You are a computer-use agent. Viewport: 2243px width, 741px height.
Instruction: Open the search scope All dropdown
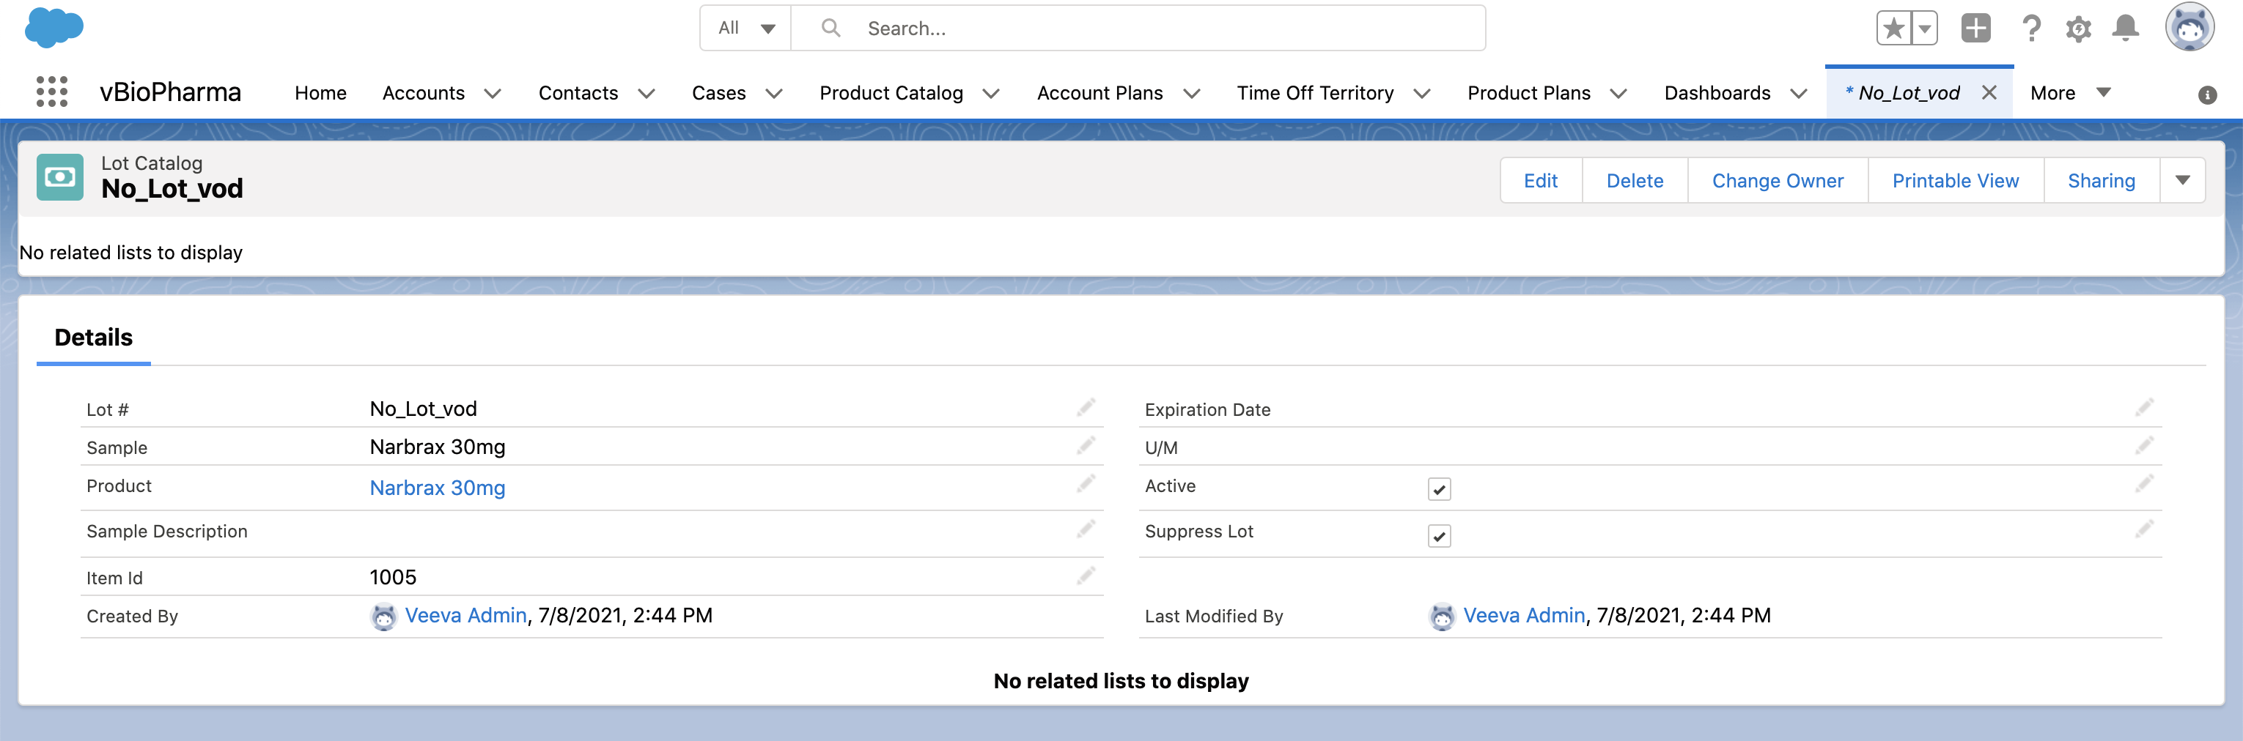[x=745, y=29]
